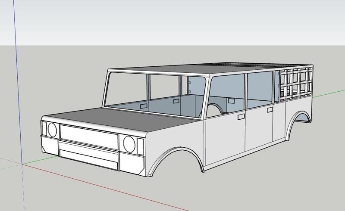Click the vertical blue axis line
The height and width of the screenshot is (211, 345).
coord(18,81)
